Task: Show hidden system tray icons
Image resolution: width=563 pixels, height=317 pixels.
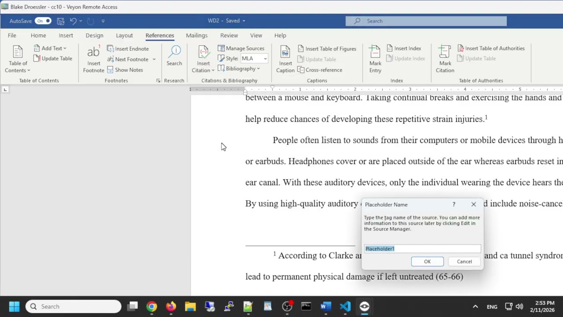Action: pyautogui.click(x=475, y=306)
